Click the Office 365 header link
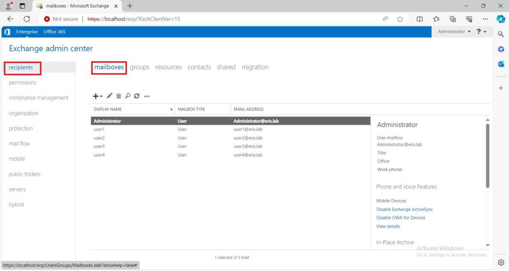This screenshot has height=271, width=509. [54, 32]
